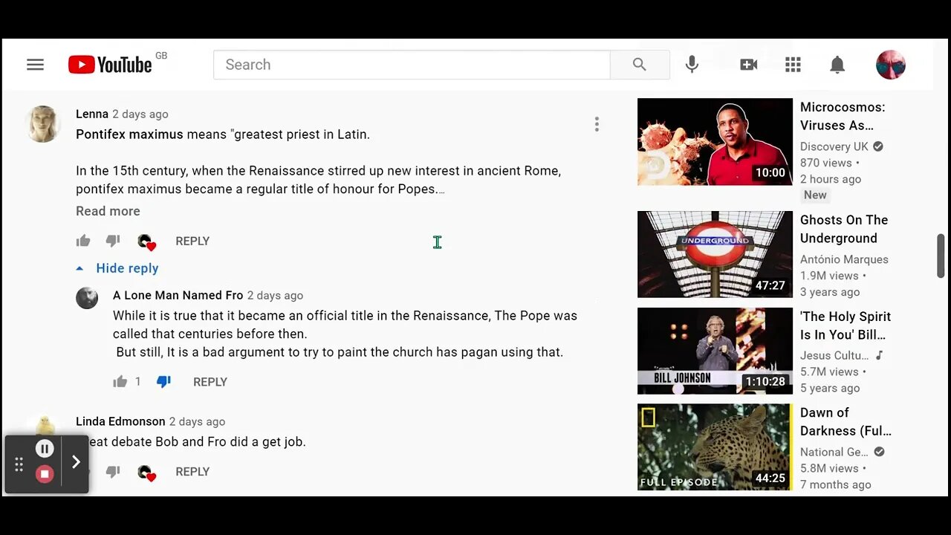Open Ghosts On The Underground thumbnail
This screenshot has height=535, width=951.
point(715,254)
